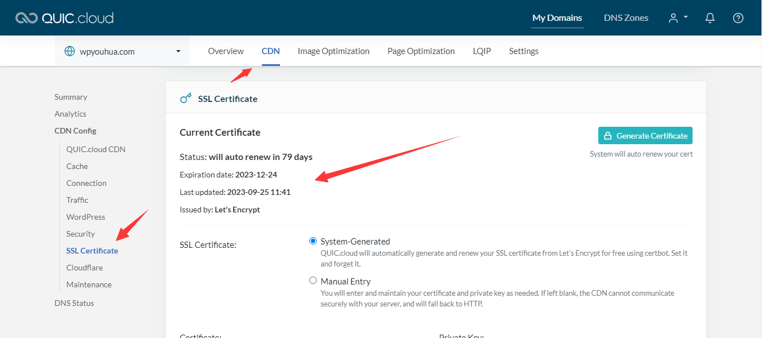Click the globe icon beside wpyouhua.com
The width and height of the screenshot is (762, 338).
tap(70, 51)
